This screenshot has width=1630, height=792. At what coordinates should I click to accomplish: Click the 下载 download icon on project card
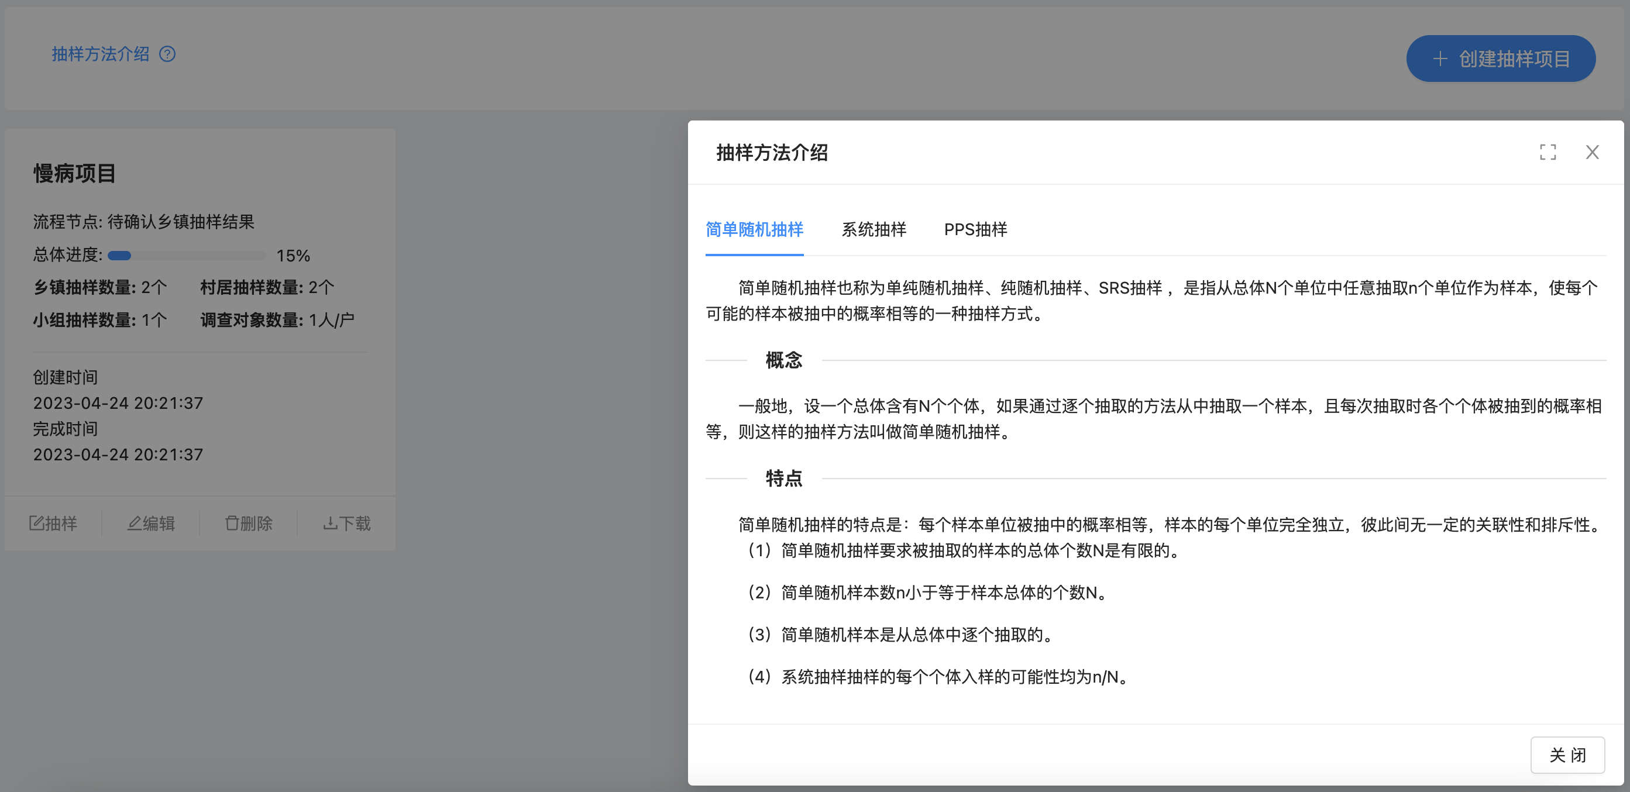coord(329,523)
